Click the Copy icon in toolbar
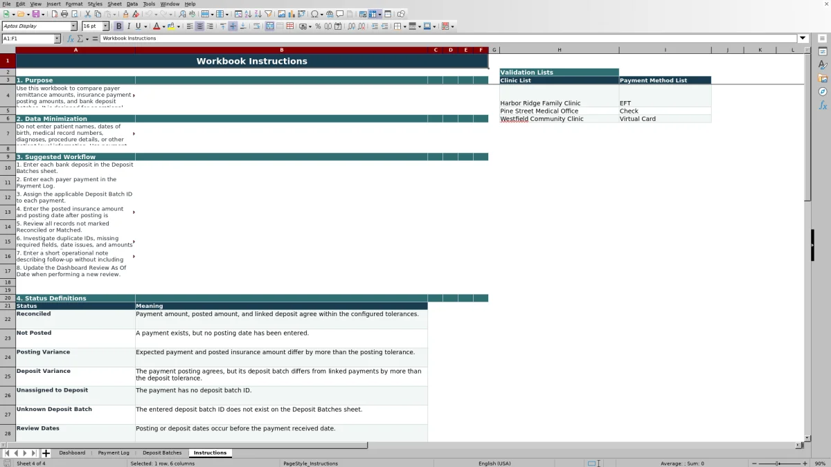The height and width of the screenshot is (467, 831). [x=98, y=14]
